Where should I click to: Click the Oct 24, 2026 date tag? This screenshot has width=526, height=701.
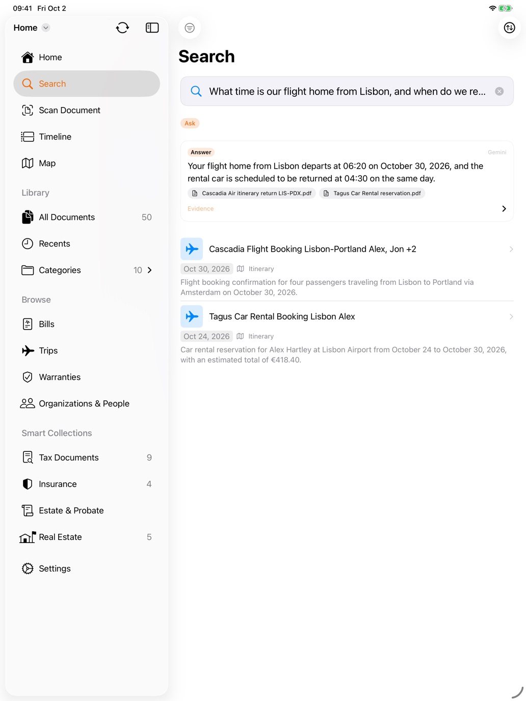(x=206, y=336)
